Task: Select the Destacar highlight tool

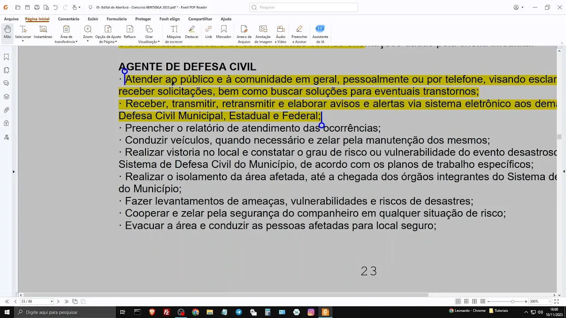Action: [191, 32]
